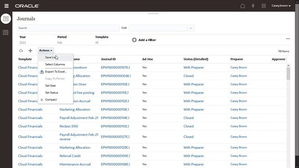Click Casey Brown preparer for EPM1000000115EJ
Viewport: 299px width, 168px height.
point(239,126)
